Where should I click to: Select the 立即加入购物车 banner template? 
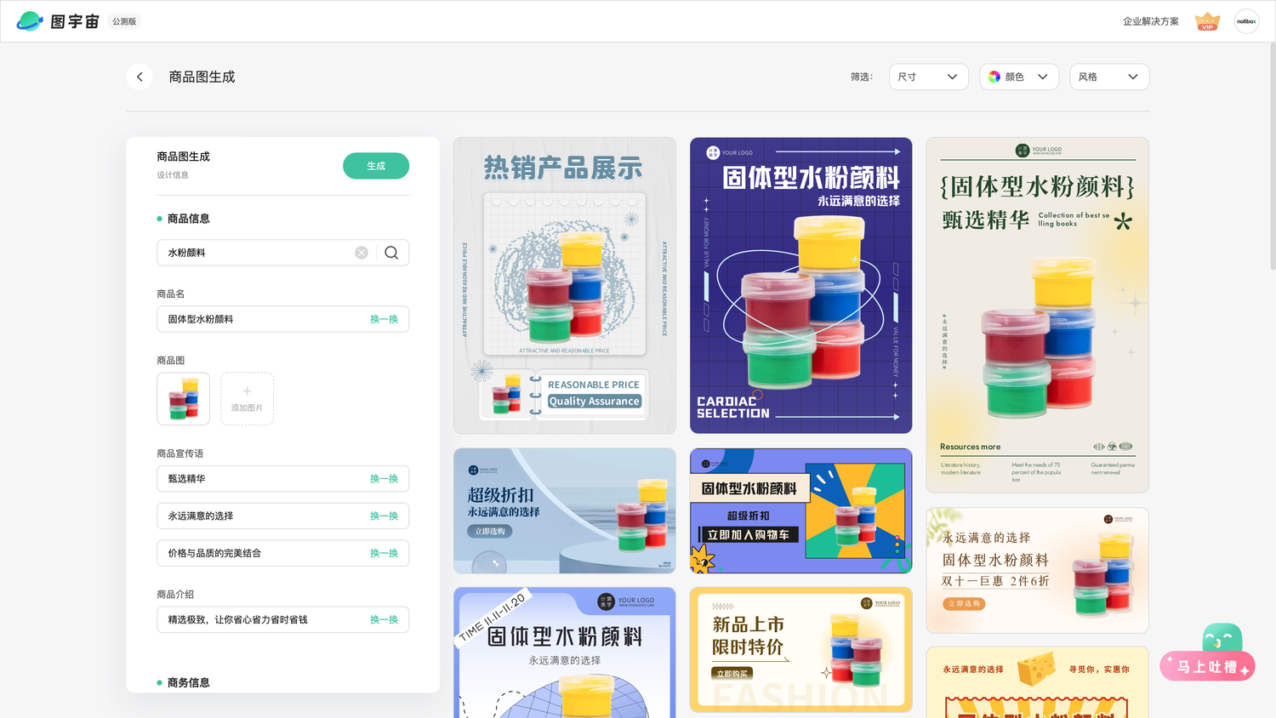[x=801, y=510]
